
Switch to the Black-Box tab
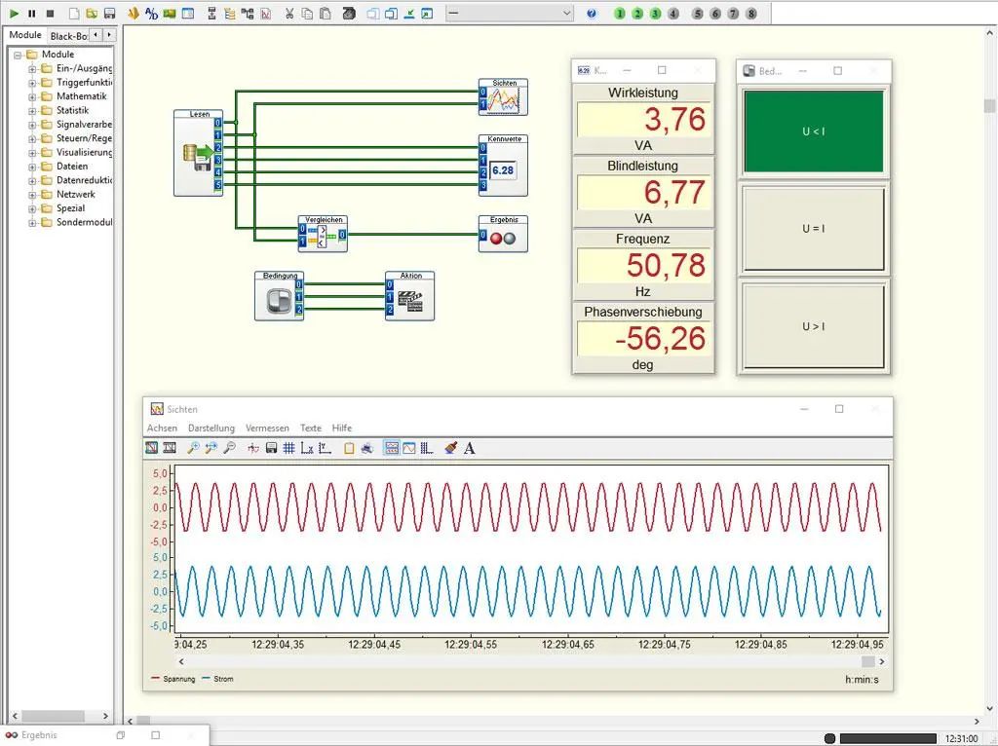68,35
